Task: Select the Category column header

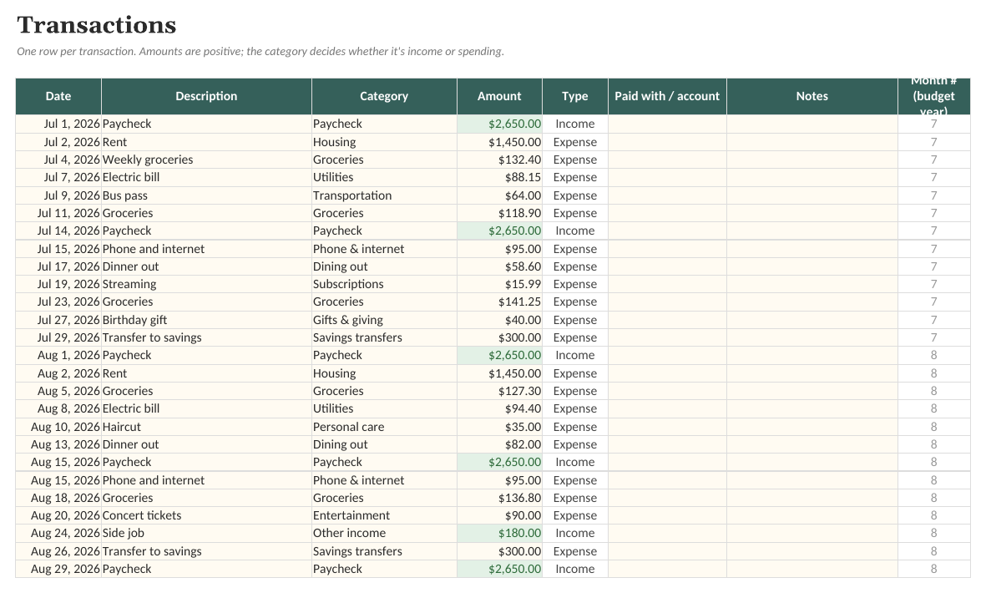Action: [x=384, y=96]
